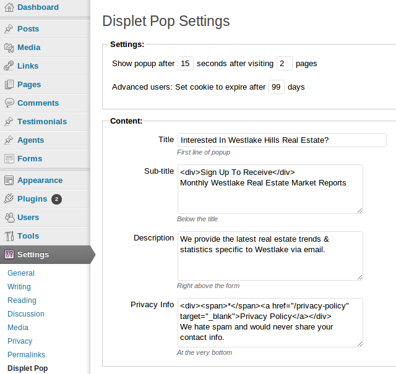This screenshot has height=374, width=396.
Task: Click the Plugins plug icon
Action: coord(9,199)
